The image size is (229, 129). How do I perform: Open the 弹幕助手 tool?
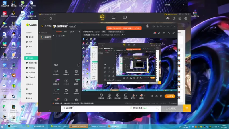point(56,73)
